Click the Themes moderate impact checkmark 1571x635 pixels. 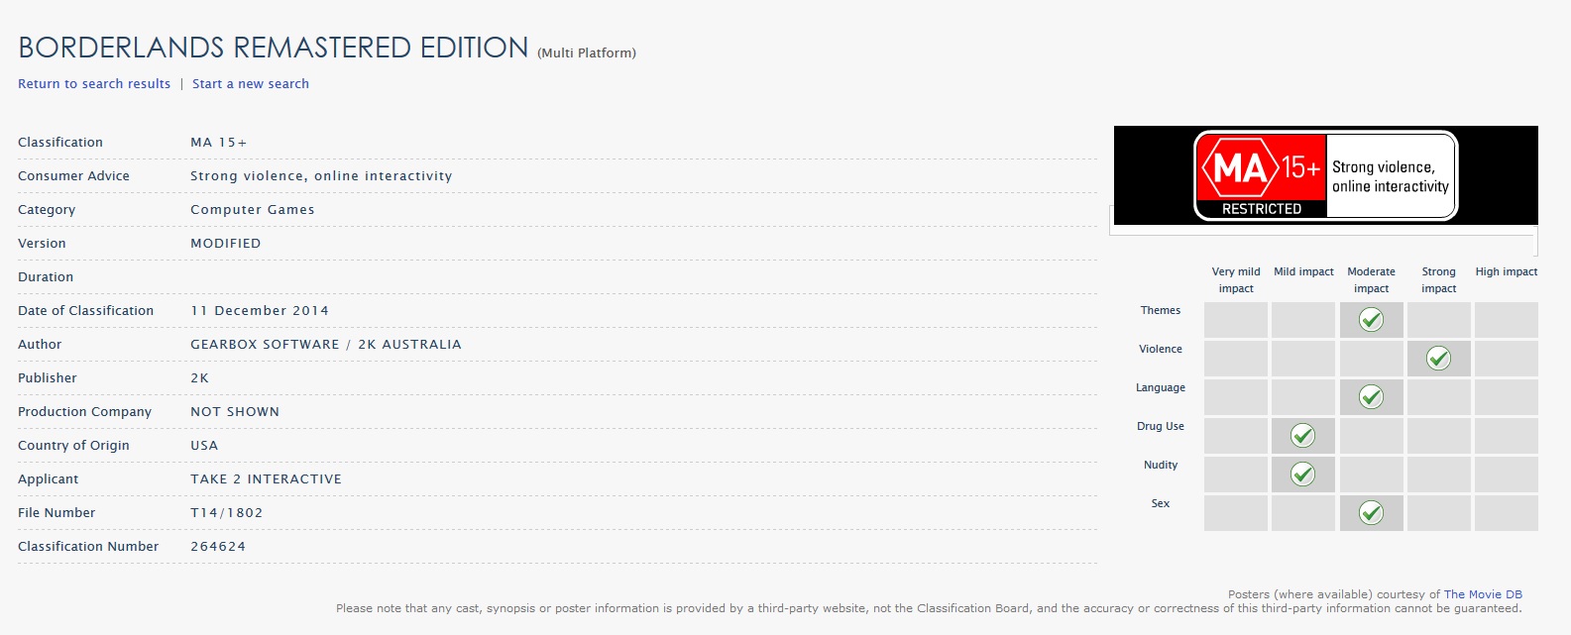[x=1371, y=320]
